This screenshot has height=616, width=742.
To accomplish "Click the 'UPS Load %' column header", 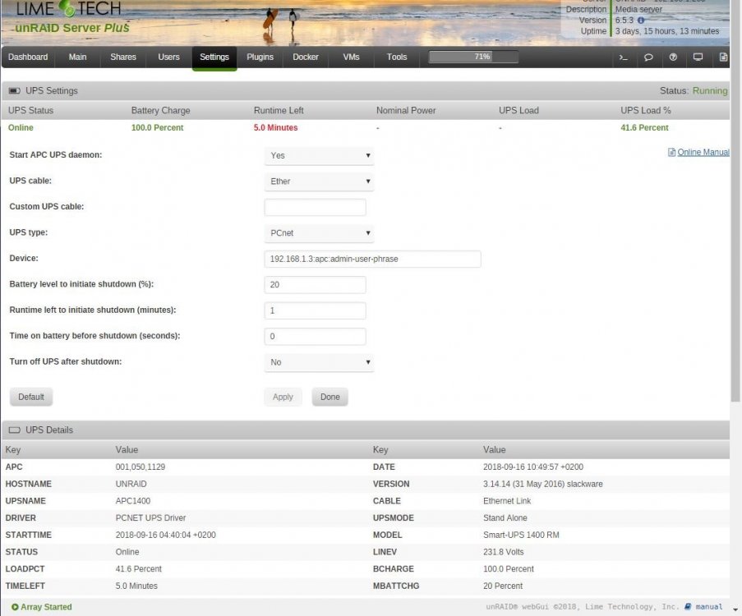I will [646, 111].
